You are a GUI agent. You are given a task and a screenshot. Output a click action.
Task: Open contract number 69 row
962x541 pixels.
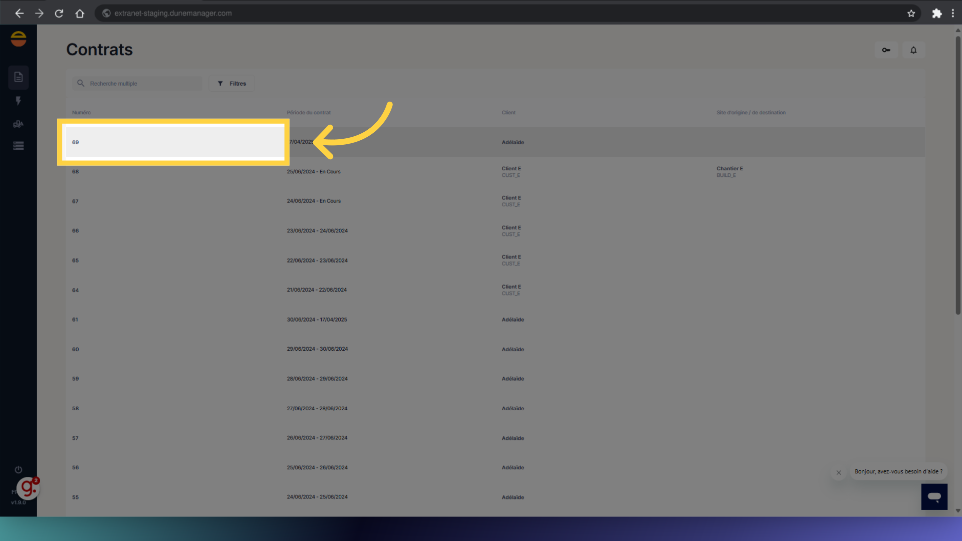click(173, 142)
